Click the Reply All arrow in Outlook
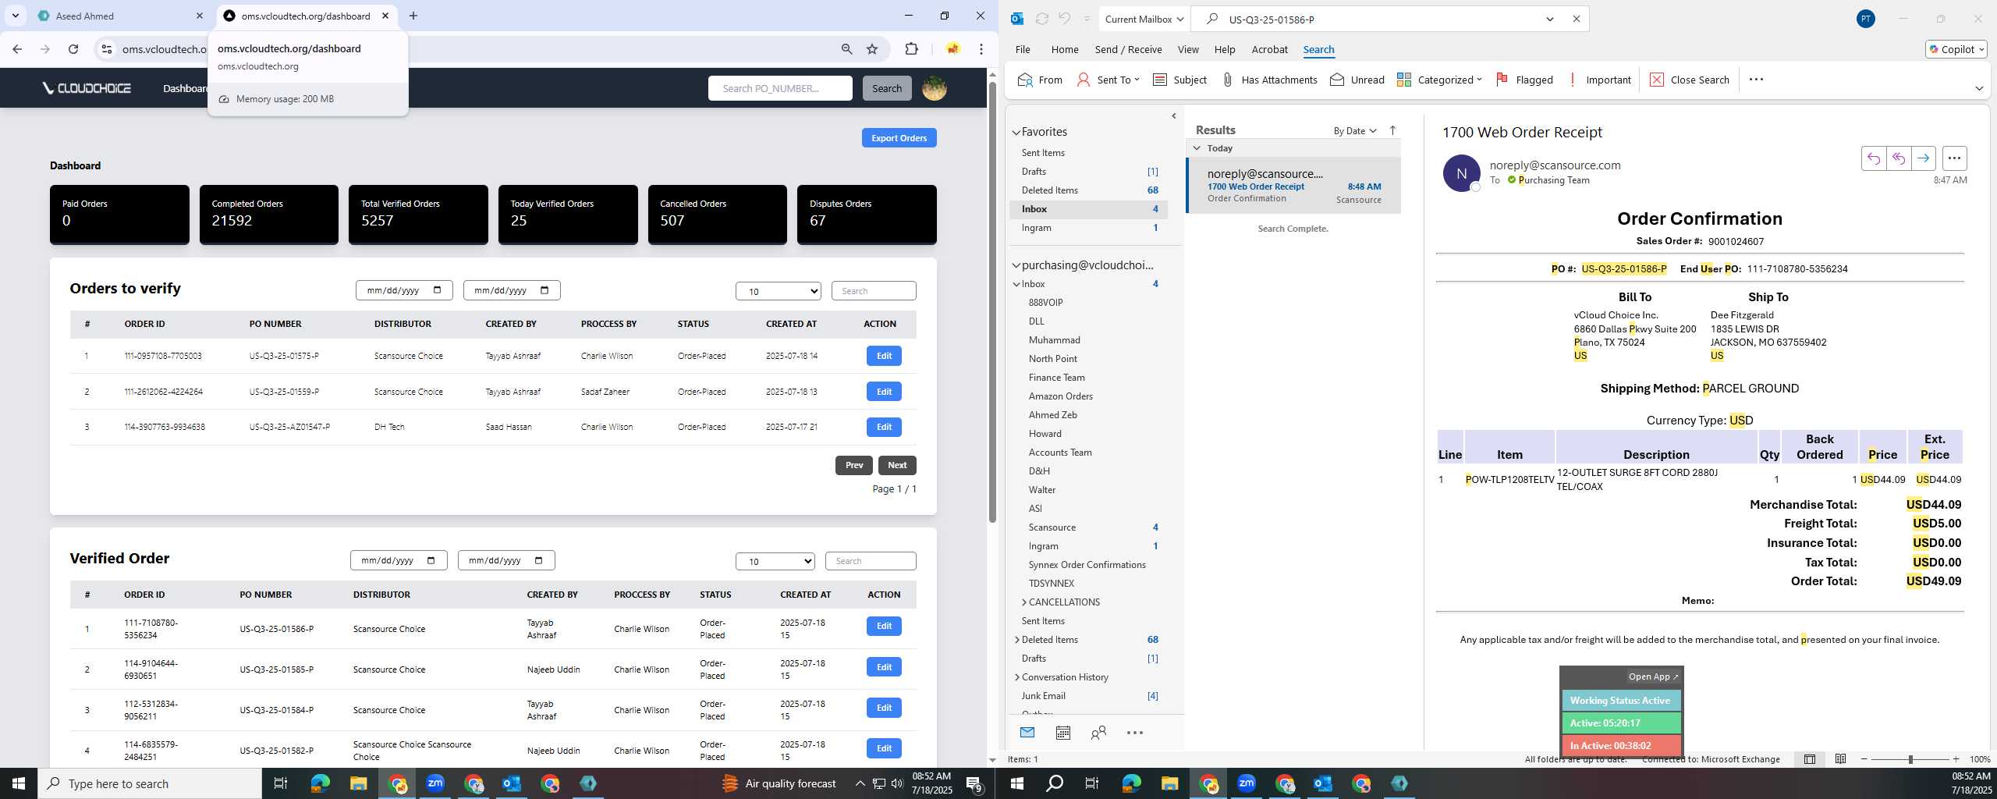This screenshot has width=1997, height=799. coord(1898,158)
